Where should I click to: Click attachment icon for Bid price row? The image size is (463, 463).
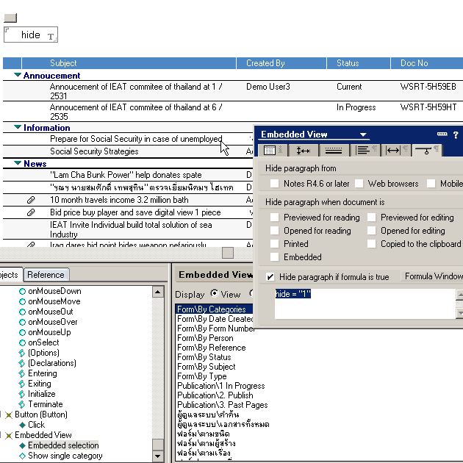31,212
